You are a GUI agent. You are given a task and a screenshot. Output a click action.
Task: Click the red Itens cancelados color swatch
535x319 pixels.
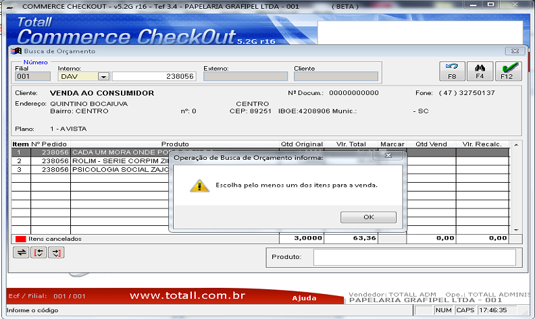[20, 239]
